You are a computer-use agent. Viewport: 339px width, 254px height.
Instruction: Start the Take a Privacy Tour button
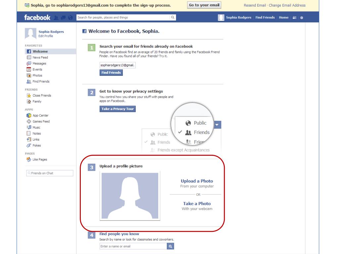(118, 109)
